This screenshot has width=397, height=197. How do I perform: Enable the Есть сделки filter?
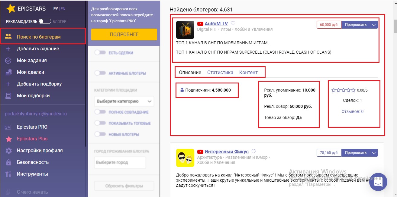101,53
